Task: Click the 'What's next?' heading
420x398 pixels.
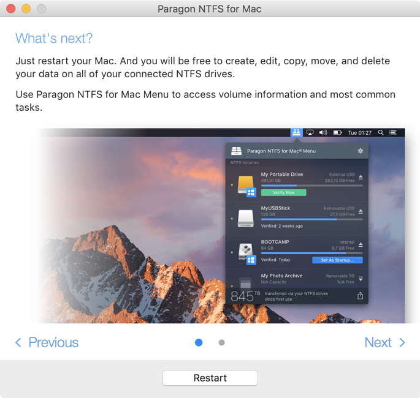Action: click(x=54, y=38)
